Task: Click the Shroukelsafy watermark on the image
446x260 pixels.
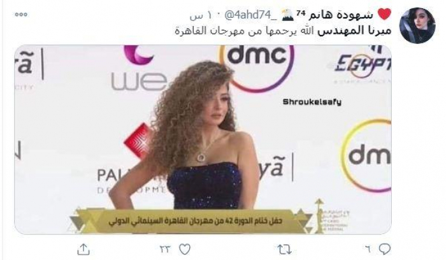Action: click(x=312, y=102)
